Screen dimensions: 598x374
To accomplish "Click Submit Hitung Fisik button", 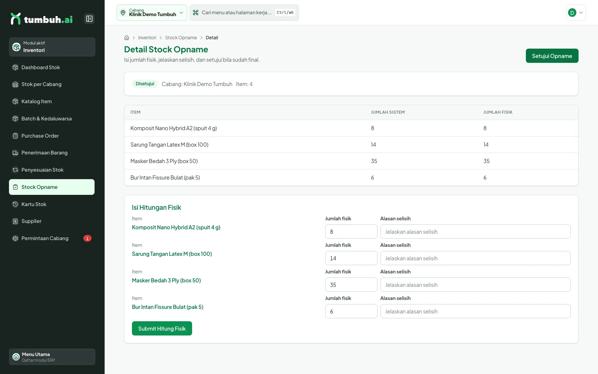I will [162, 328].
